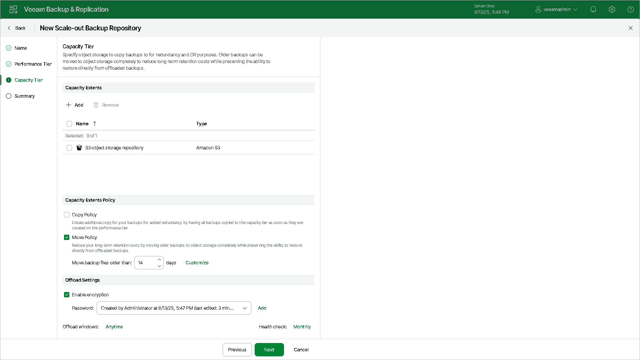The height and width of the screenshot is (360, 640).
Task: Click the 'Selected: 0 of 1' status text
Action: [x=81, y=136]
